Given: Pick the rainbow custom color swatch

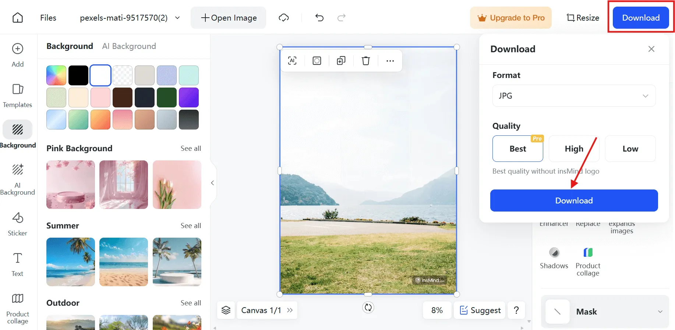Looking at the screenshot, I should (56, 75).
